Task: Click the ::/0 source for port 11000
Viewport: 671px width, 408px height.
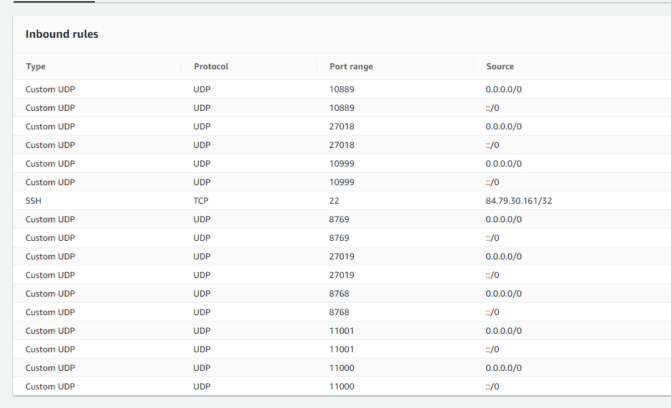Action: click(x=492, y=386)
